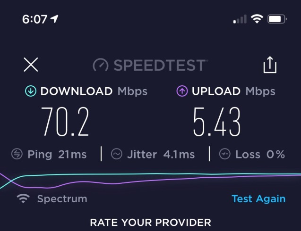Tap the battery indicator in status bar

(x=277, y=19)
